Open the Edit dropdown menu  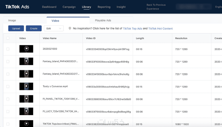pos(54,28)
